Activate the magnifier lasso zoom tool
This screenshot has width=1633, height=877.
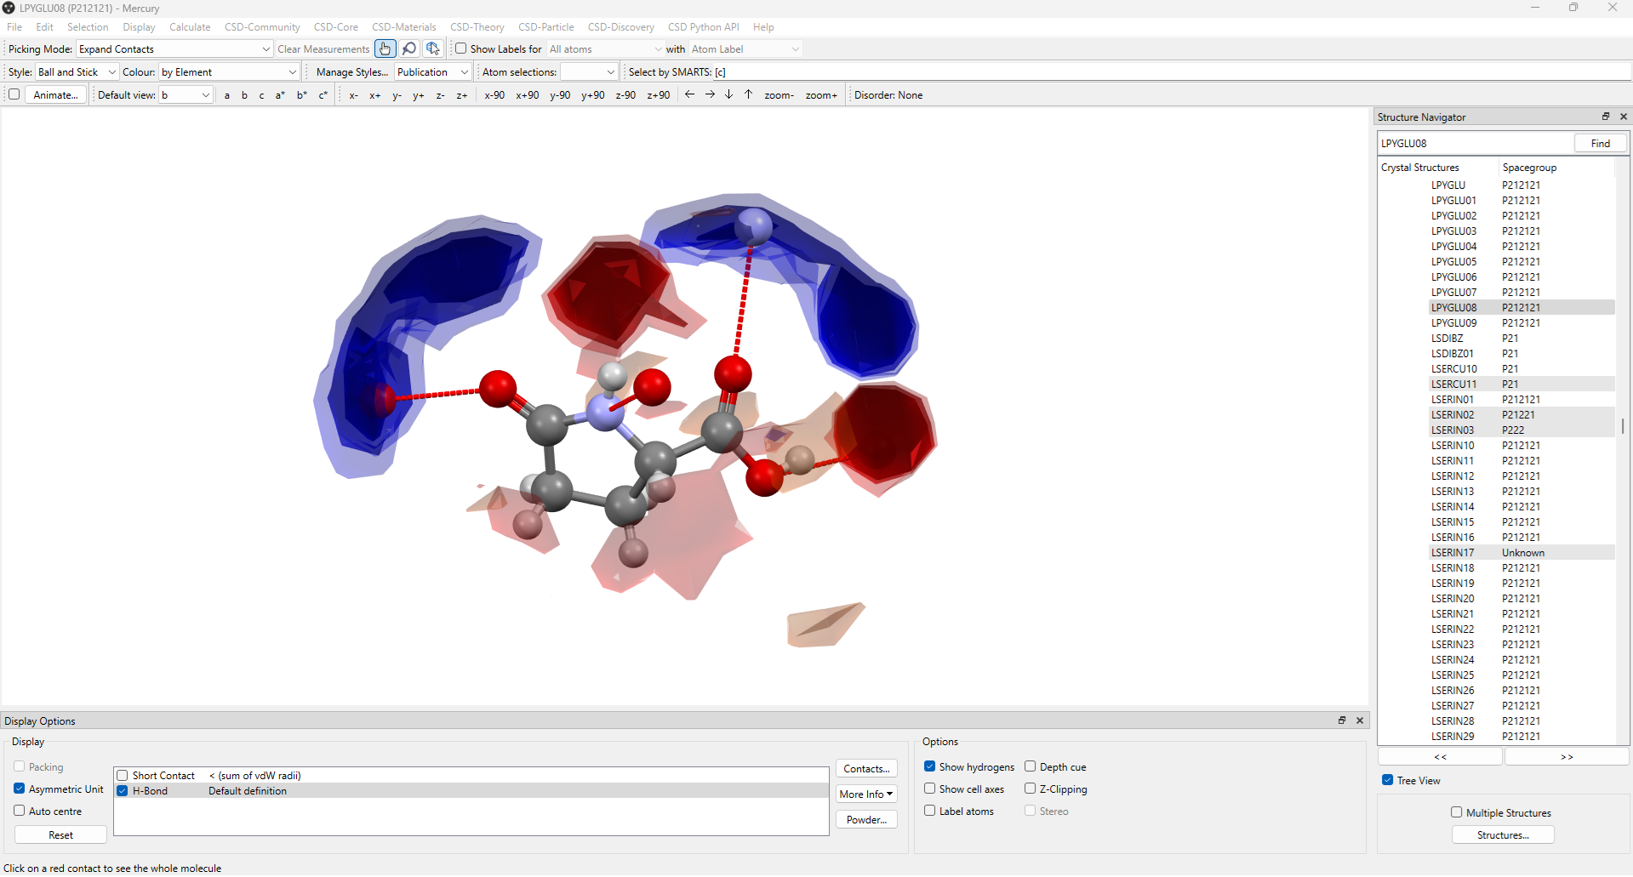pos(409,49)
